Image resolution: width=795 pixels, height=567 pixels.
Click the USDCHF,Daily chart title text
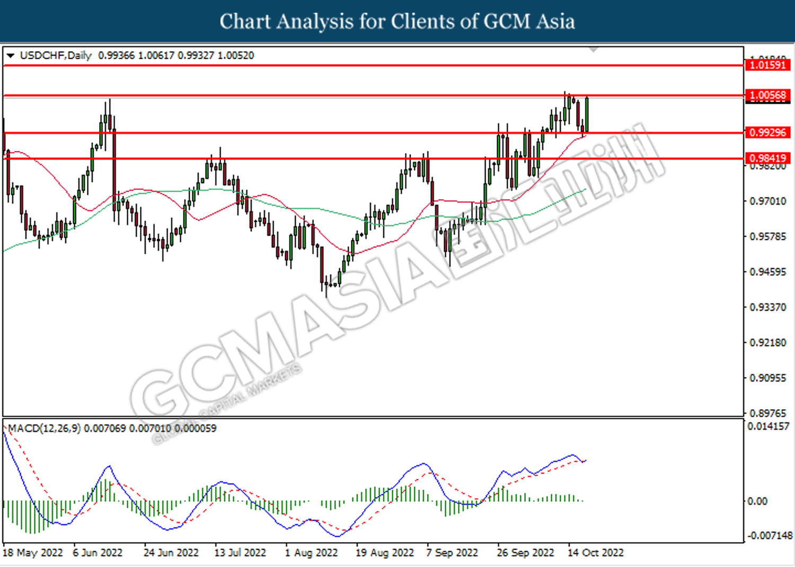click(x=56, y=56)
